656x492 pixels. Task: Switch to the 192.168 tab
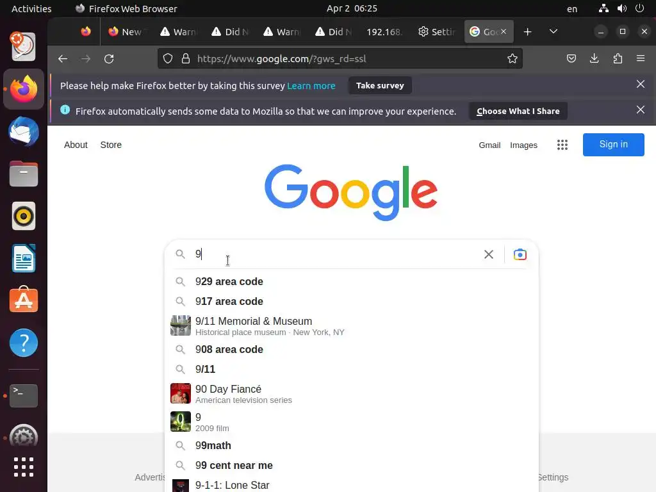pos(384,32)
